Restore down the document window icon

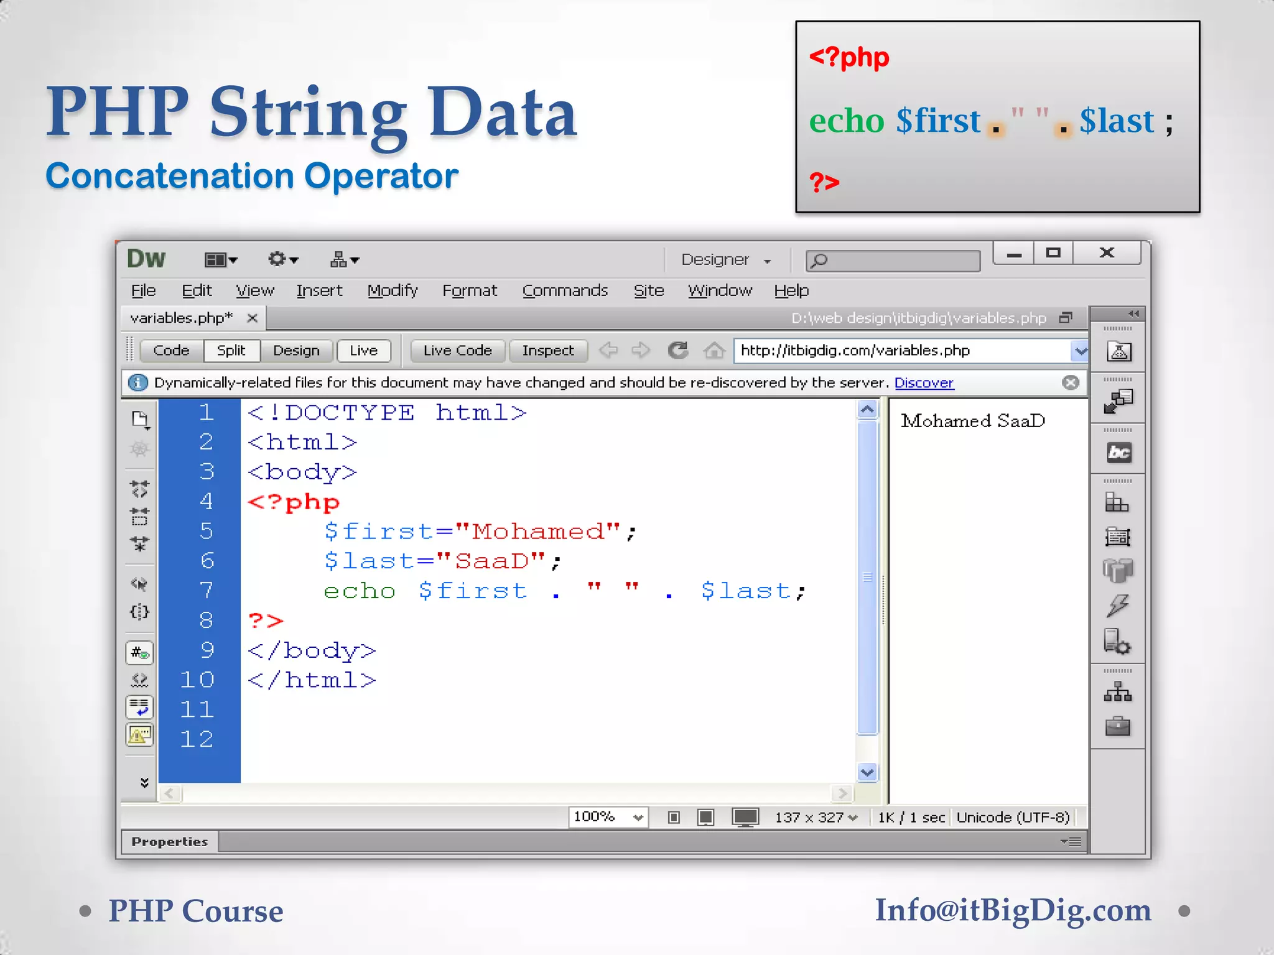(x=1066, y=318)
